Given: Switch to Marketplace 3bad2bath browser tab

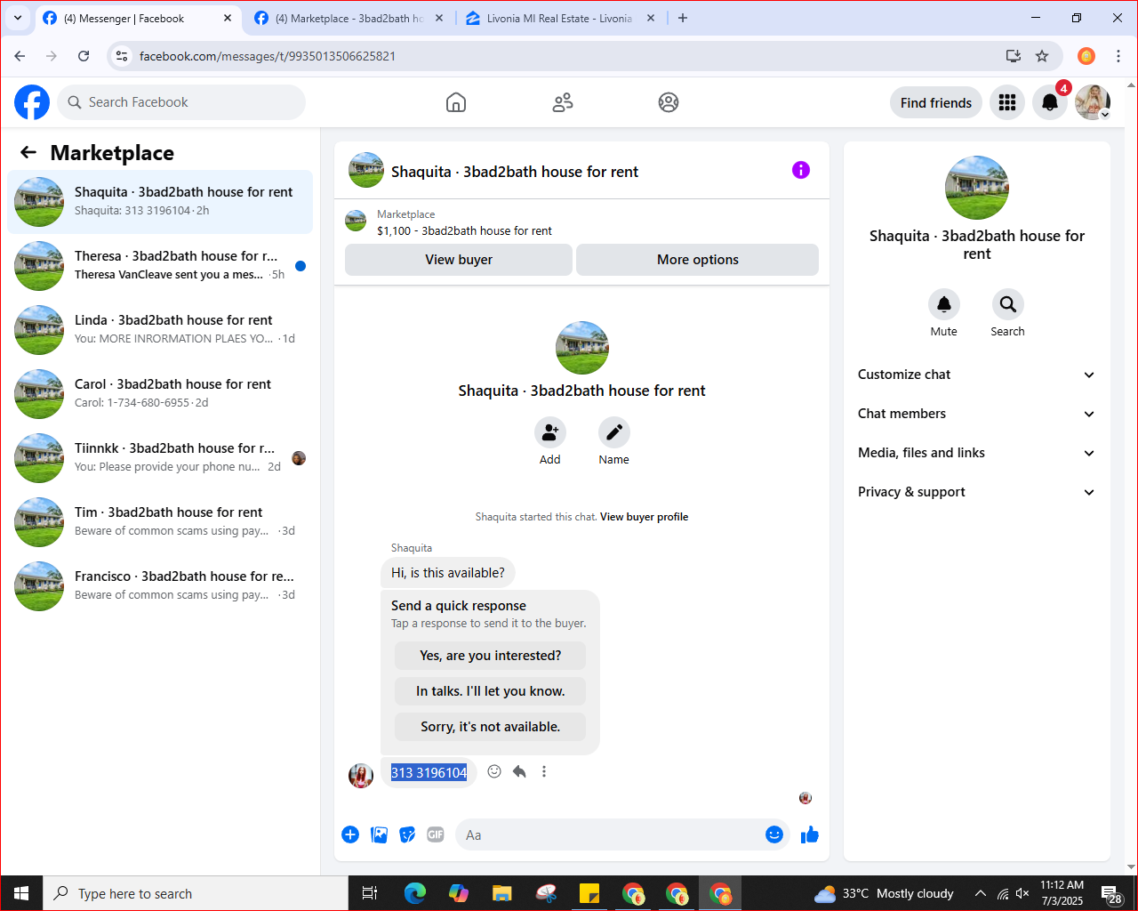Looking at the screenshot, I should pos(350,19).
